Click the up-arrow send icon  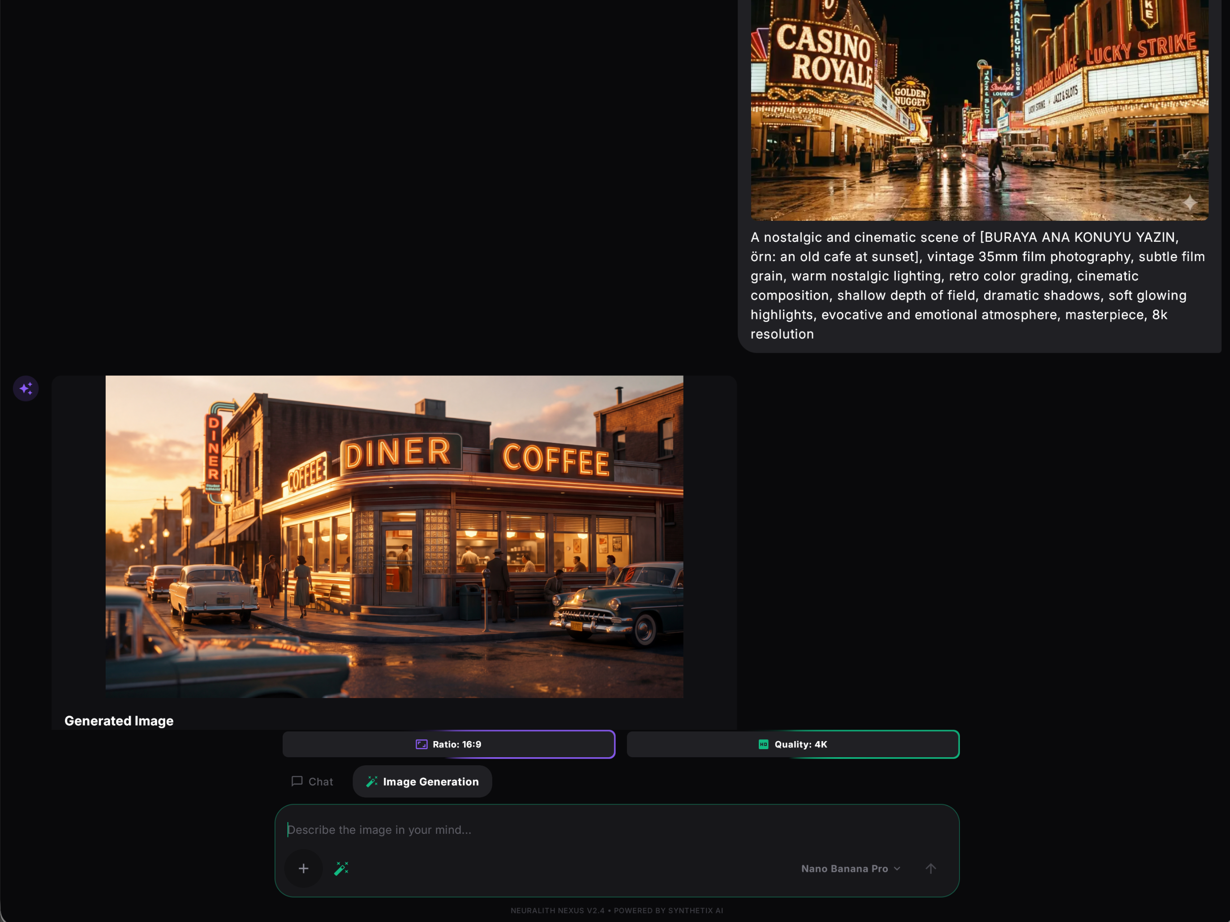point(931,868)
